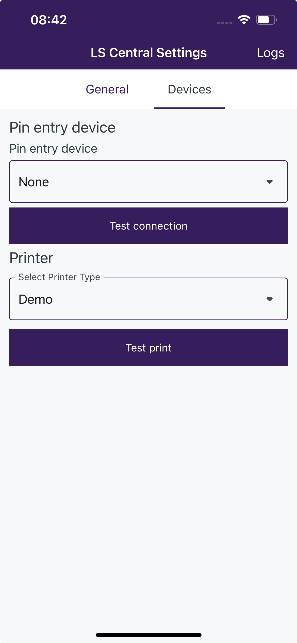The height and width of the screenshot is (643, 297).
Task: Tap the Wi-Fi status icon
Action: (x=244, y=20)
